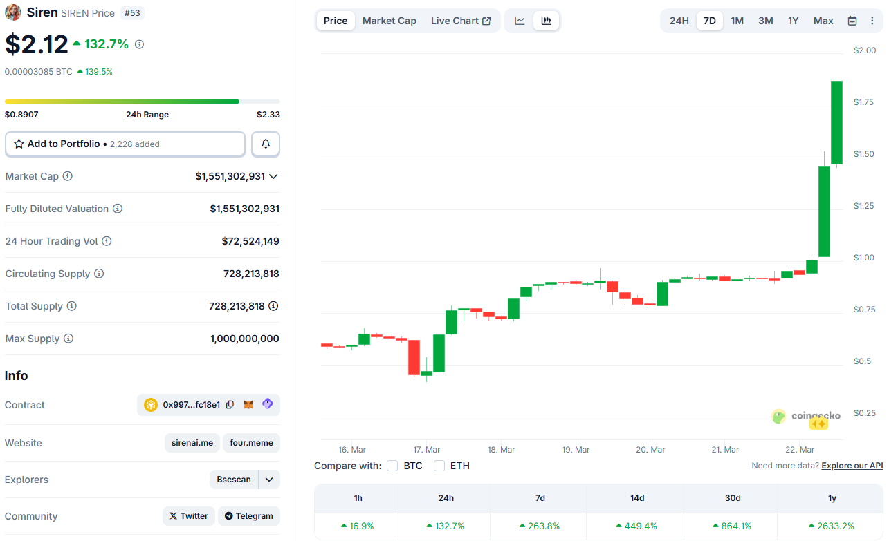Copy the contract address icon
The image size is (889, 541).
pyautogui.click(x=230, y=404)
